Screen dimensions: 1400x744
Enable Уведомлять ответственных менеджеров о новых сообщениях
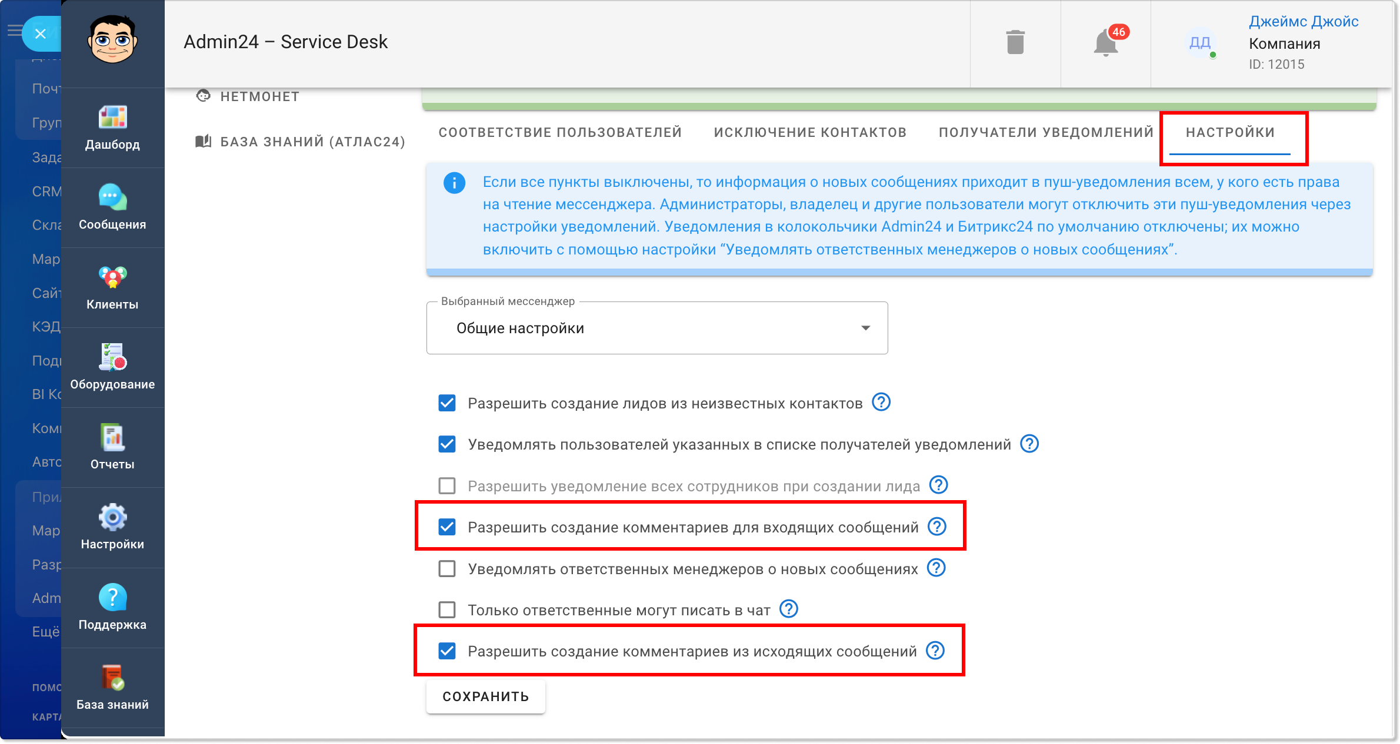(x=447, y=569)
